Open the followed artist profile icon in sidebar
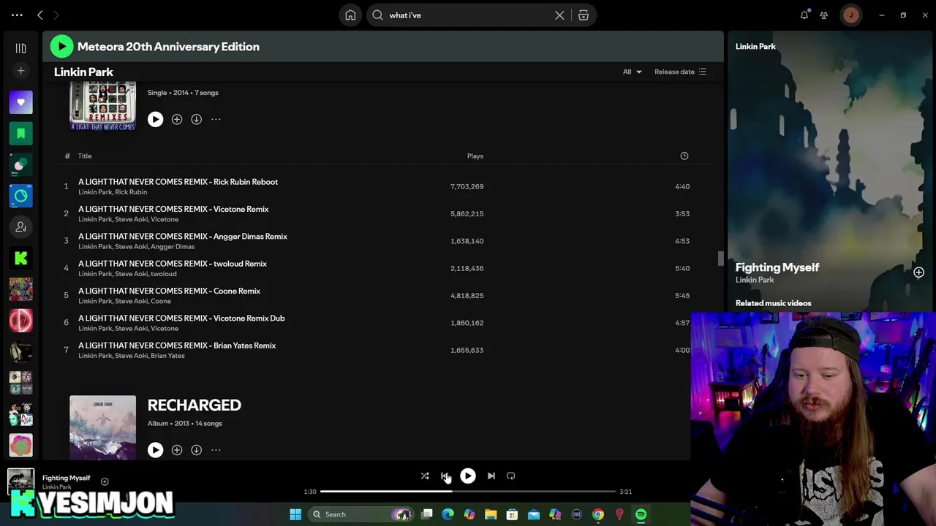 (20, 227)
